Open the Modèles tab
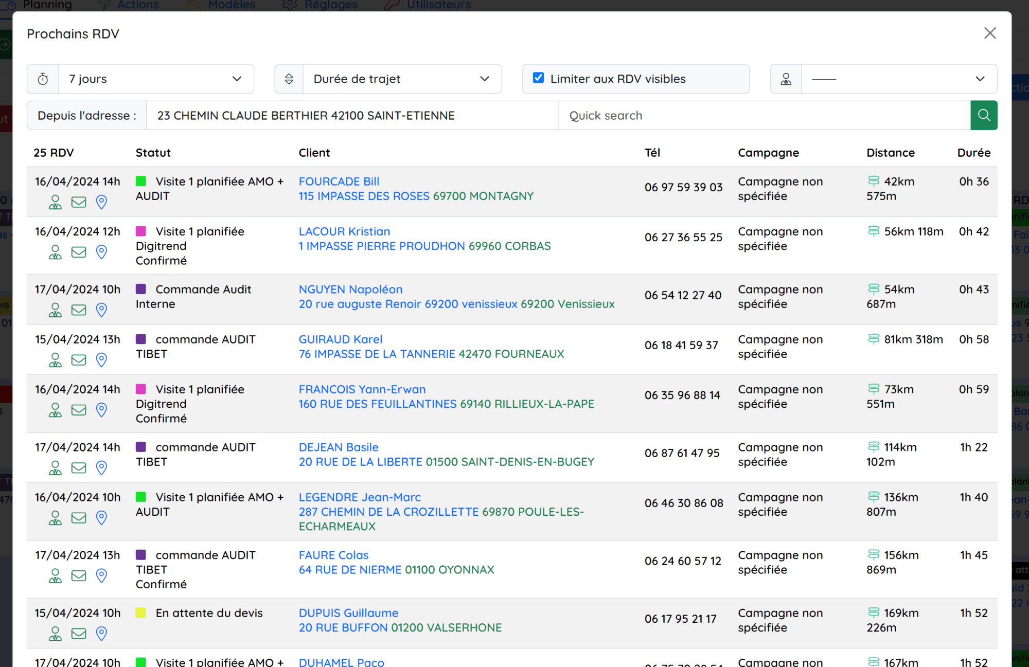 point(231,5)
